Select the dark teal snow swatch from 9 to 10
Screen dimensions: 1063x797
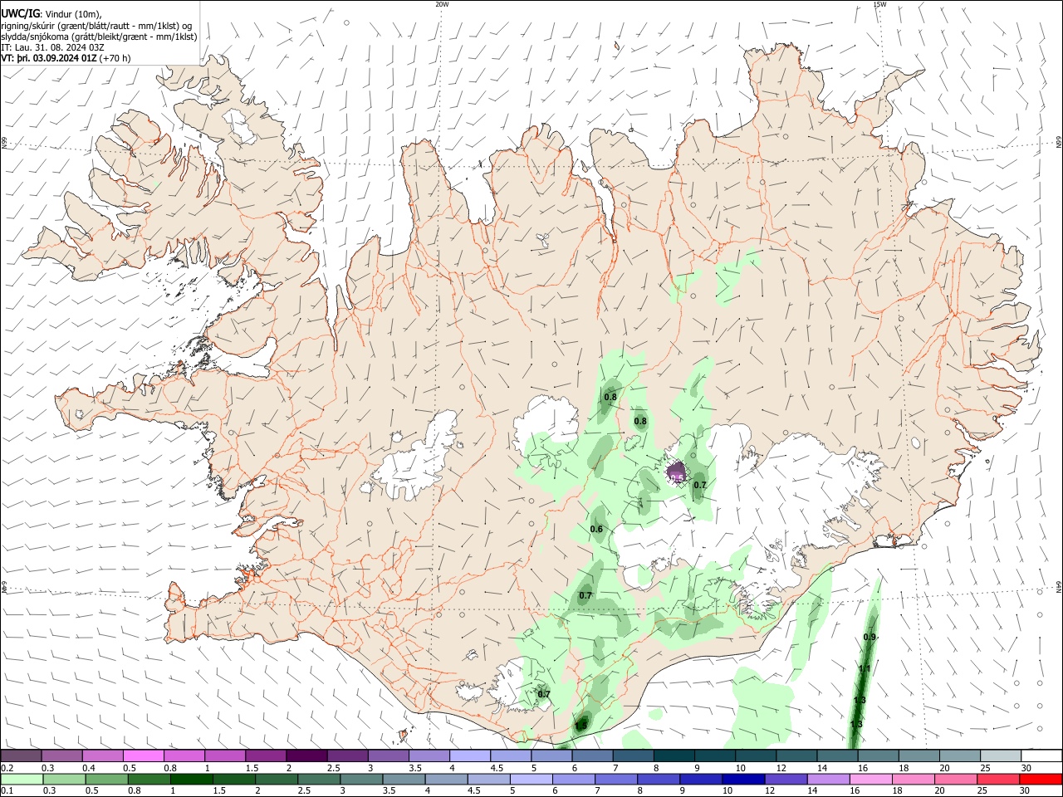point(715,755)
